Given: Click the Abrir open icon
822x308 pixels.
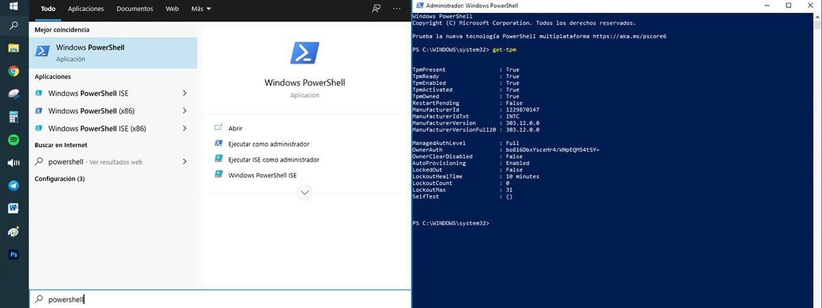Looking at the screenshot, I should coord(219,128).
